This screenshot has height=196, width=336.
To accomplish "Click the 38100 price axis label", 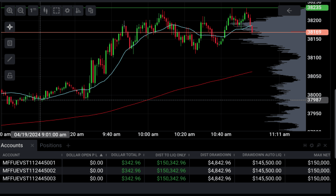I will [x=314, y=58].
